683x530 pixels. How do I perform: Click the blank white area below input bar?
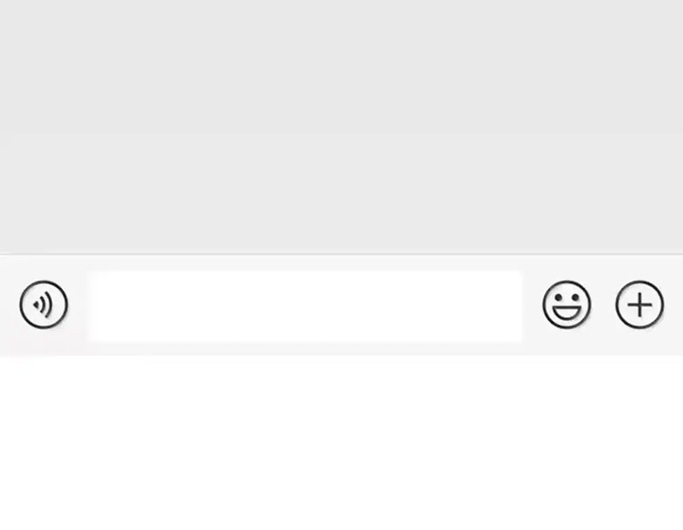point(341,443)
